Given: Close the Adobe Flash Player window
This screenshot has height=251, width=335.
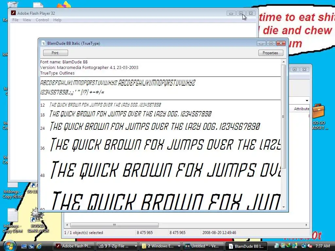Looking at the screenshot, I should coord(251,13).
